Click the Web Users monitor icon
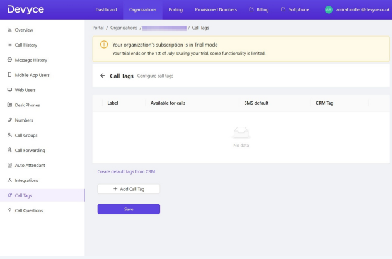392x259 pixels. tap(9, 89)
